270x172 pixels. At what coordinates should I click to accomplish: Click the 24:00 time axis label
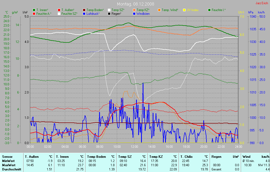(238, 147)
